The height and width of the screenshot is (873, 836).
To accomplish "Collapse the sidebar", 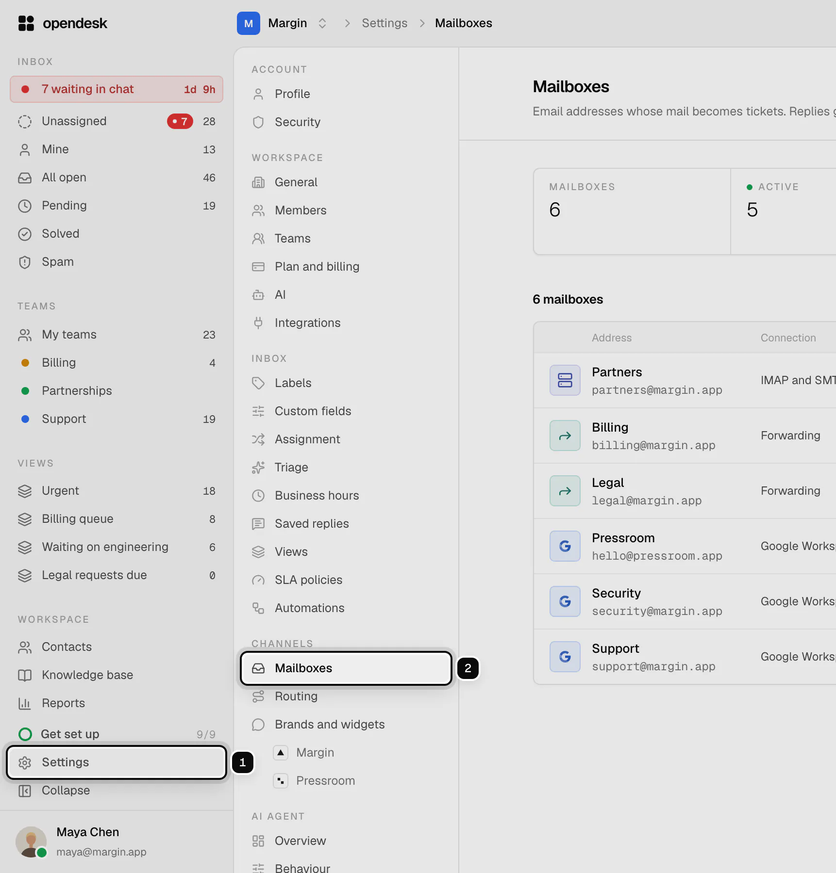I will point(117,791).
